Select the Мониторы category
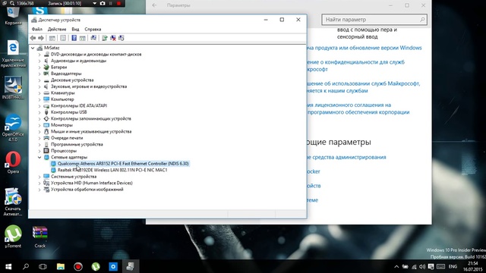Viewport: 486px width, 273px height. point(62,125)
